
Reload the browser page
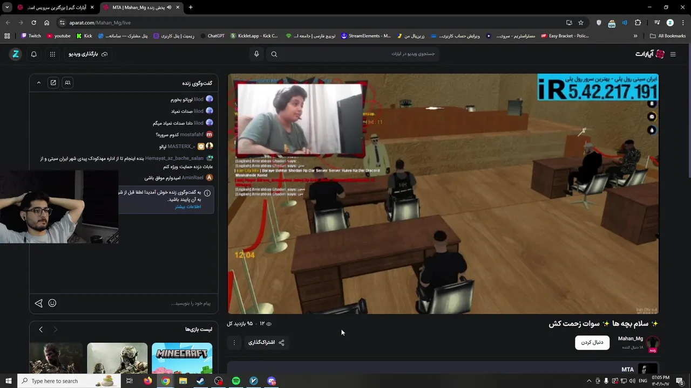point(33,23)
